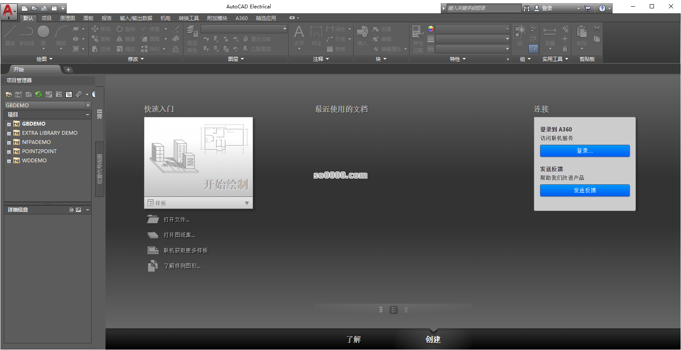This screenshot has height=350, width=681.
Task: Click the object color wheel swatch
Action: pyautogui.click(x=431, y=29)
